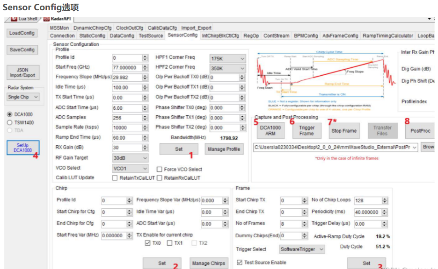Open the RF Gain Target dropdown
The height and width of the screenshot is (269, 438).
point(130,158)
